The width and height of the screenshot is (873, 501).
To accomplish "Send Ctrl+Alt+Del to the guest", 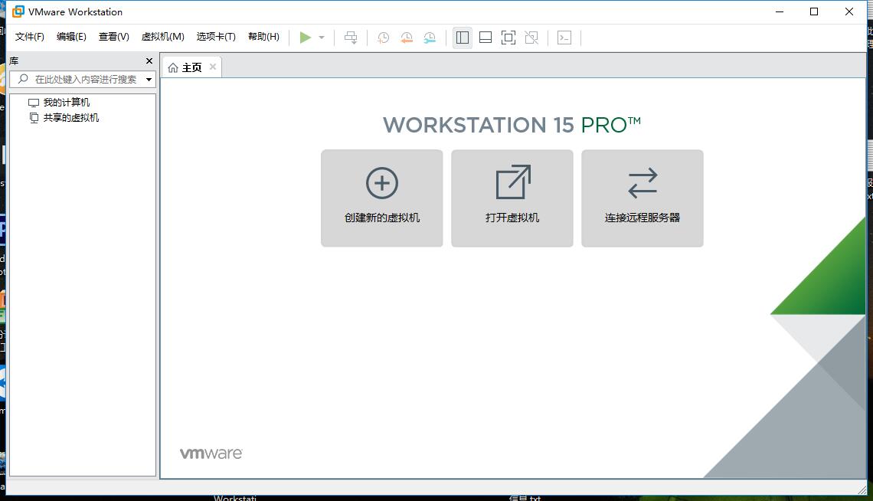I will [x=351, y=37].
